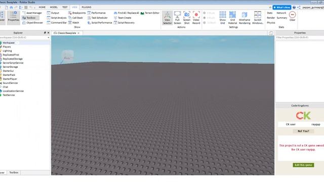Open Script Recovery window
Viewport: 324px width, 182px height.
[124, 23]
